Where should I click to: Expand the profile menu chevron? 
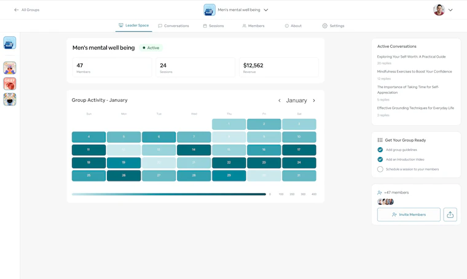[450, 10]
